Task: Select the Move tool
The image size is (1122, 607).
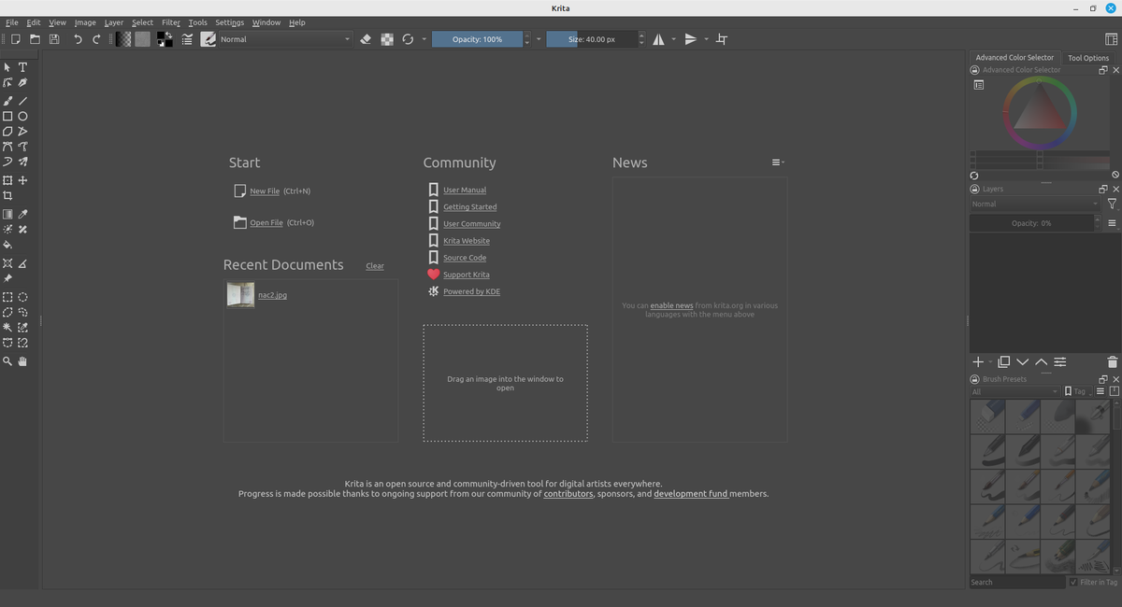Action: pos(22,180)
